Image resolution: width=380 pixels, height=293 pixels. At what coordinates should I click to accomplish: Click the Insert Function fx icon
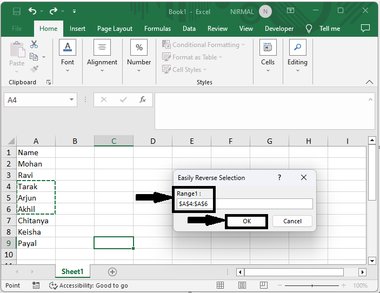coord(143,99)
